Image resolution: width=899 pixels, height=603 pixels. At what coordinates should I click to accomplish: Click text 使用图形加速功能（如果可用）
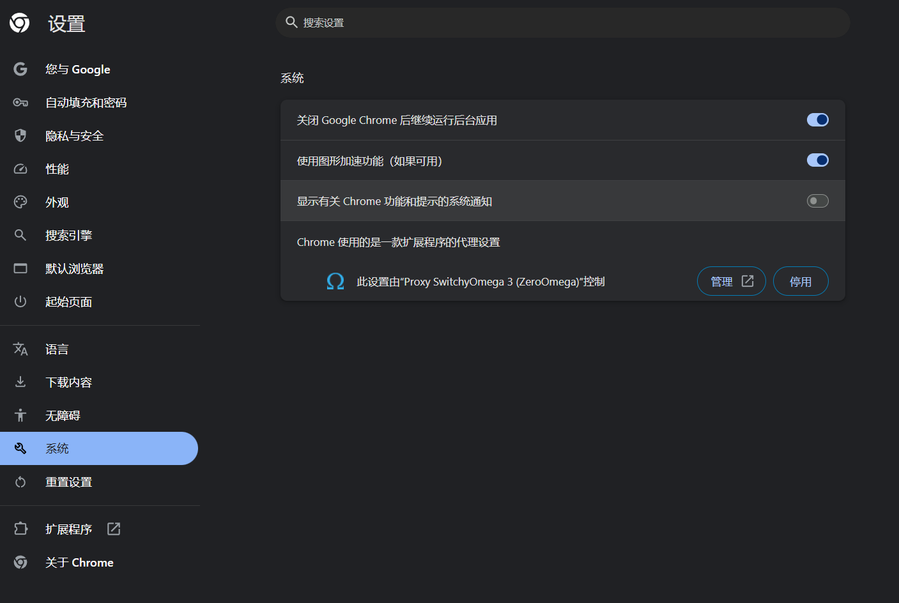point(369,161)
